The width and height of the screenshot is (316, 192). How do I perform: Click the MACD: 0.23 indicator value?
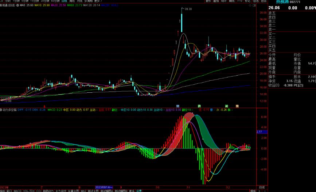pyautogui.click(x=55, y=110)
